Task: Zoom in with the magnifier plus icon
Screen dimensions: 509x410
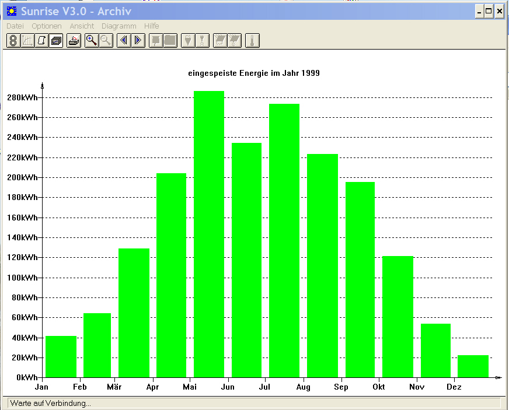Action: tap(92, 41)
